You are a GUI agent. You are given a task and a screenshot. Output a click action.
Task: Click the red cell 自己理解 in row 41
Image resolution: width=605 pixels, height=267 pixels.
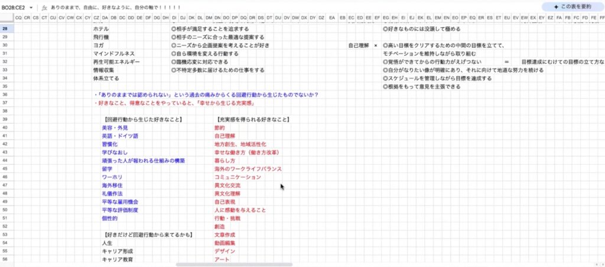tap(225, 136)
